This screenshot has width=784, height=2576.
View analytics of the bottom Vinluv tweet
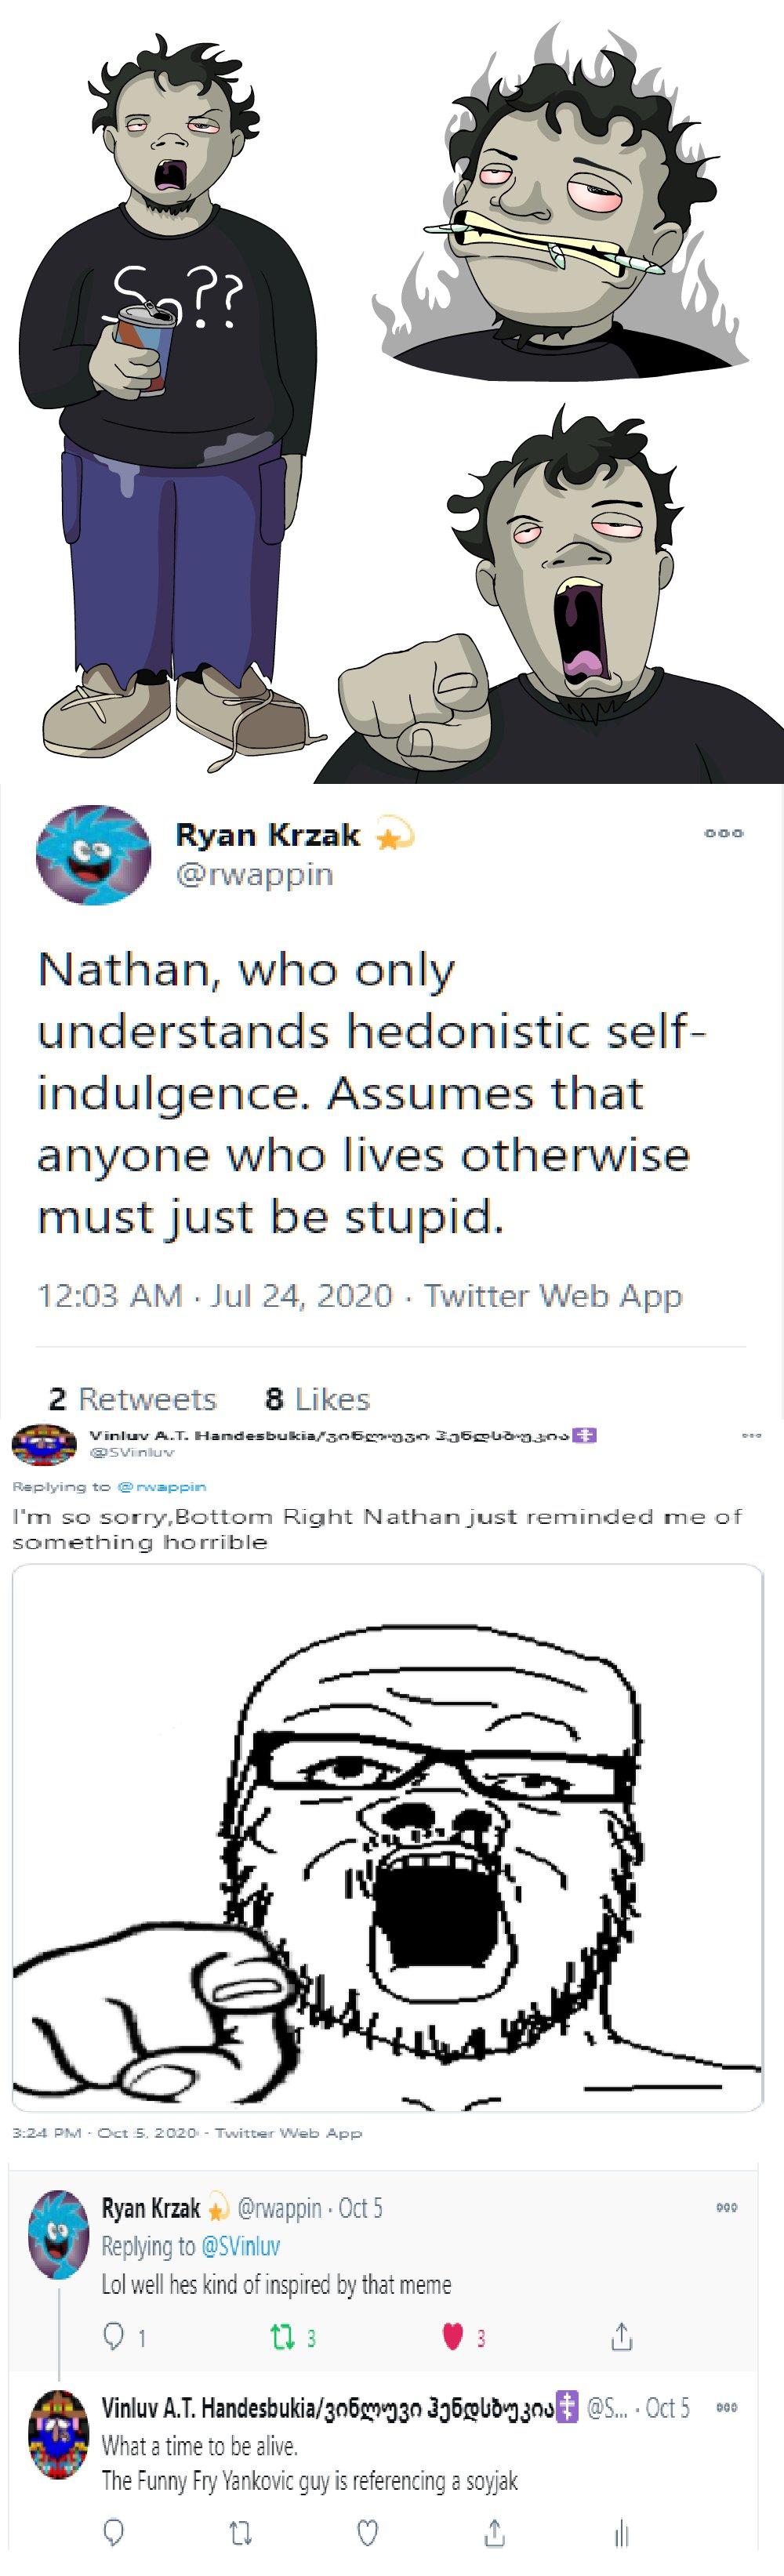(621, 2531)
